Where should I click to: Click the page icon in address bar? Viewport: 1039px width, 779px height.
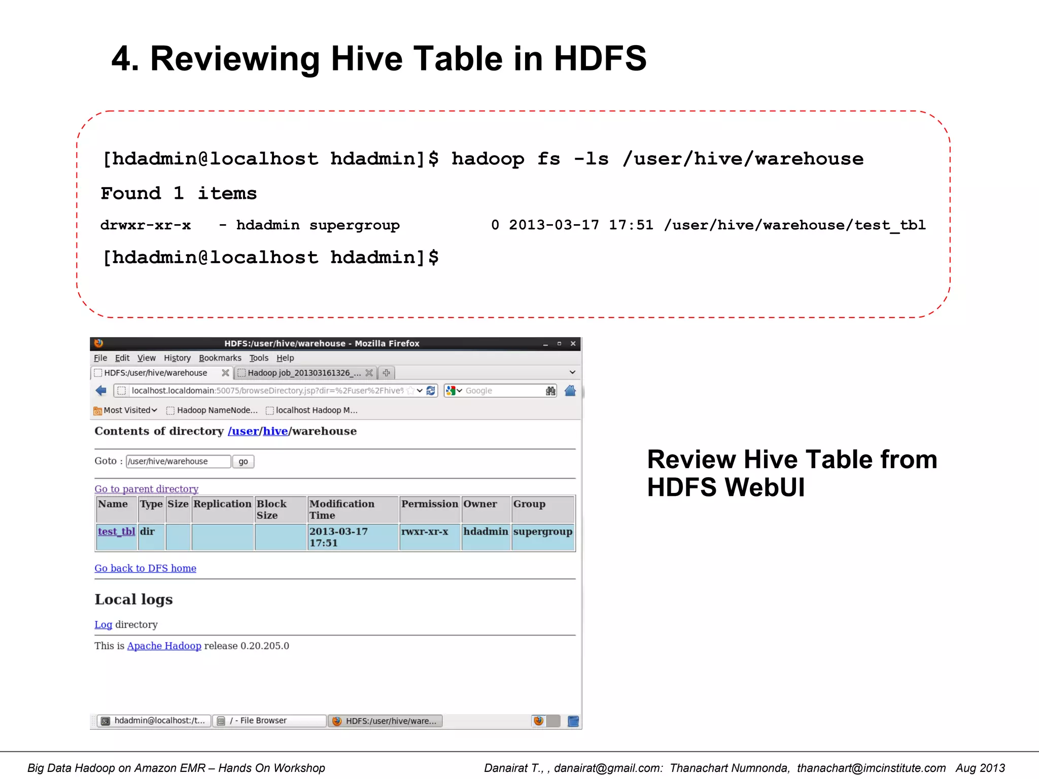pyautogui.click(x=121, y=391)
